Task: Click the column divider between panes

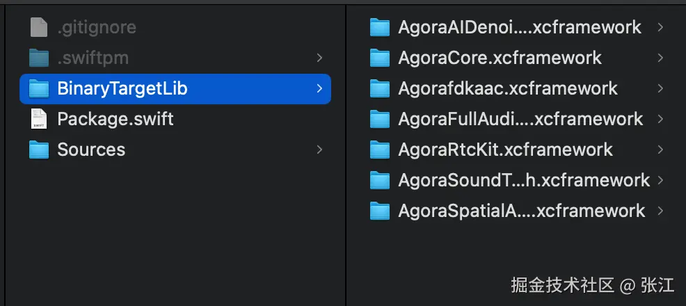Action: tap(346, 153)
